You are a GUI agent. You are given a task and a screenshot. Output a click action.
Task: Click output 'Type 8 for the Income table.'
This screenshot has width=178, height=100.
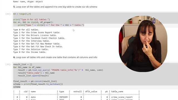coord(30,52)
